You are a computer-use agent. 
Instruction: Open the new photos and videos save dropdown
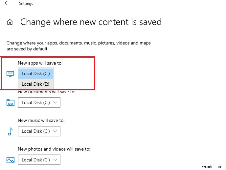39,160
